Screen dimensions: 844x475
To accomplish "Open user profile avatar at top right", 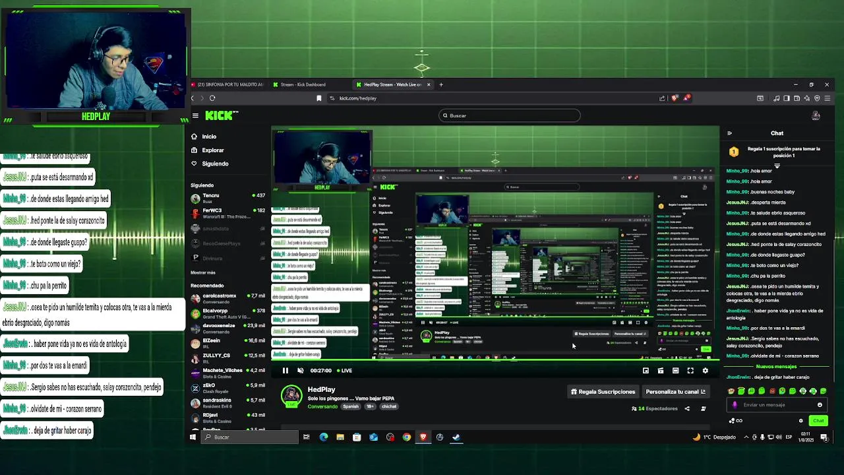I will pos(816,115).
